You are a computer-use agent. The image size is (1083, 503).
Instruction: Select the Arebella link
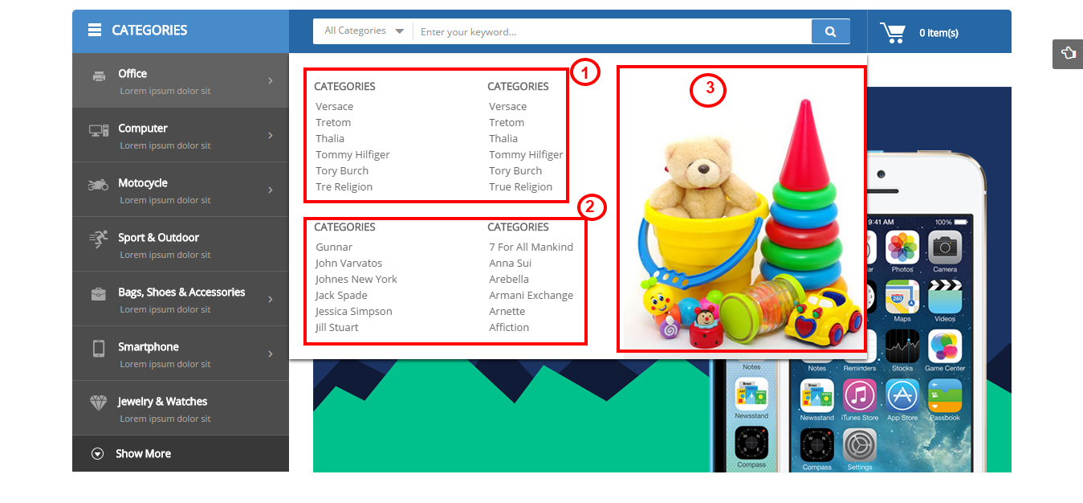(509, 279)
